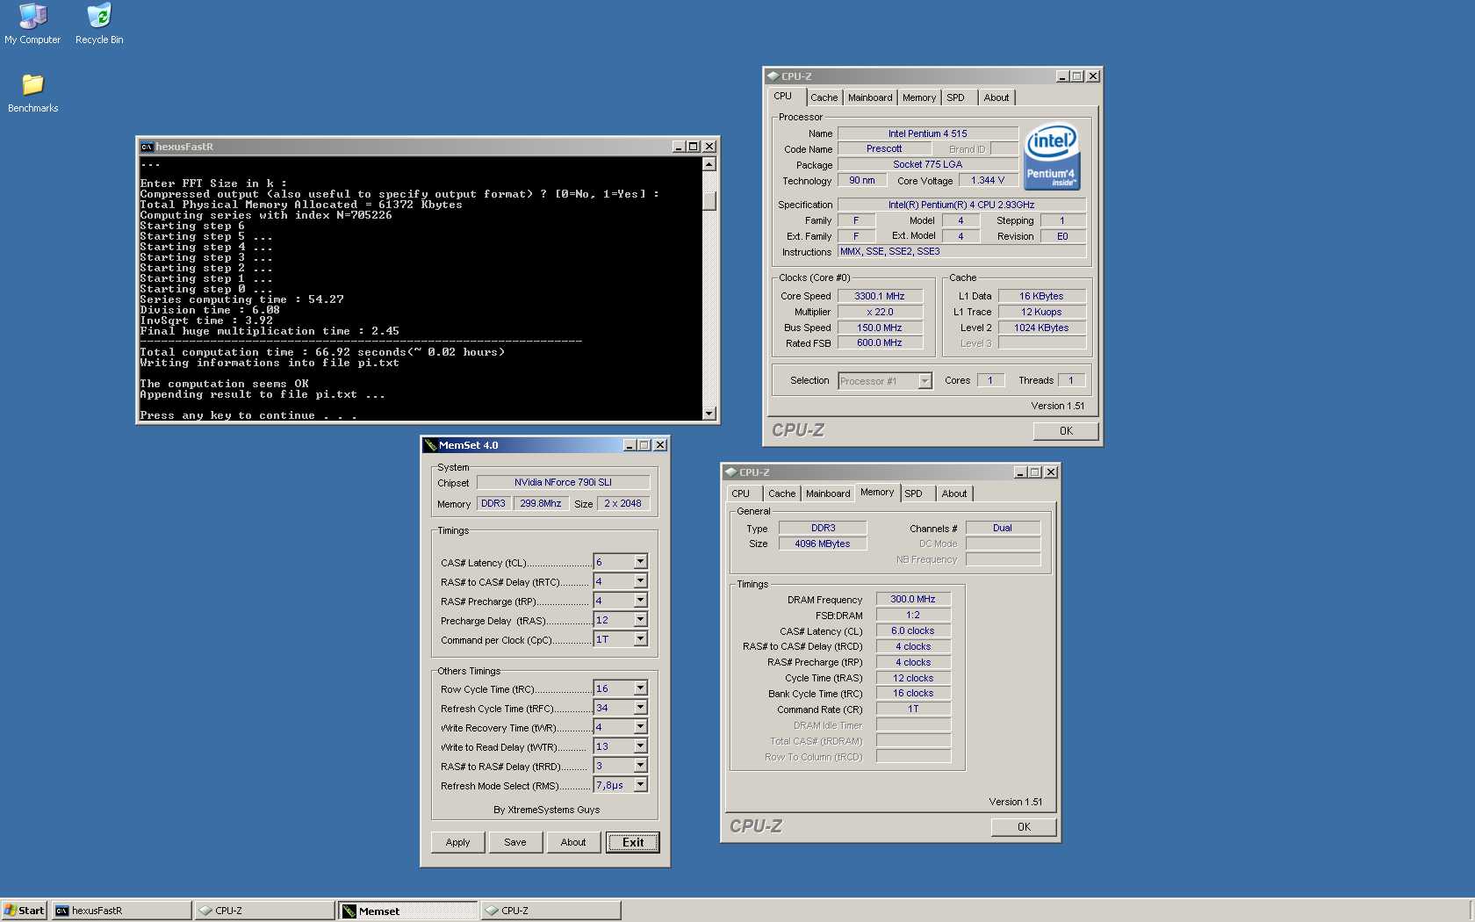Click the Rated FSB 600.0 MHz value
The image size is (1475, 922).
point(880,342)
